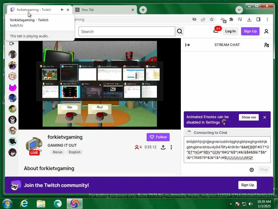Close the forkietvgaming Twitch tab
The height and width of the screenshot is (209, 278).
(x=68, y=10)
